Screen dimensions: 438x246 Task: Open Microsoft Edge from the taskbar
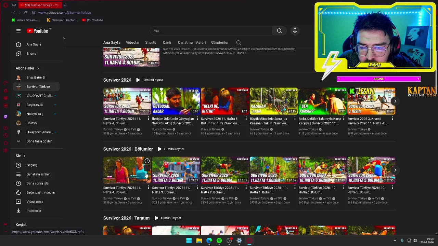(209, 241)
